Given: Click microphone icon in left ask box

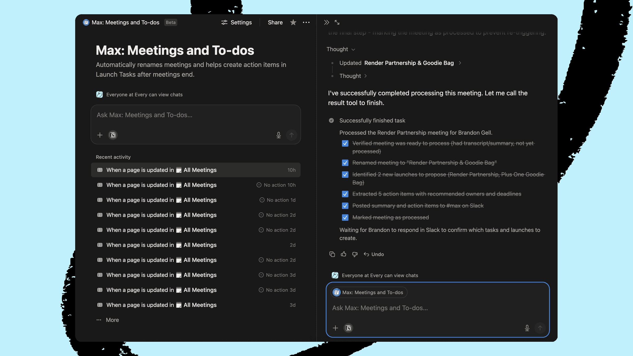Looking at the screenshot, I should coord(279,135).
